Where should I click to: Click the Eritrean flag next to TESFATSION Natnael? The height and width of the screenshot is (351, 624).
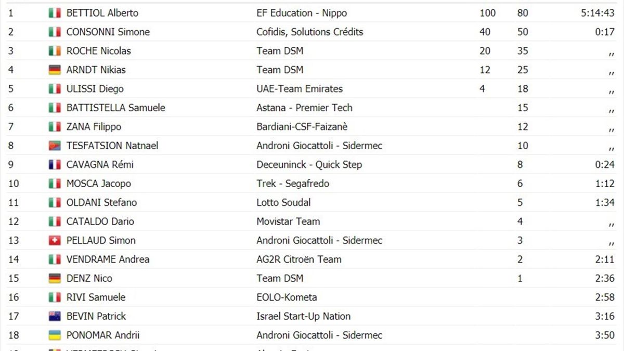(55, 146)
